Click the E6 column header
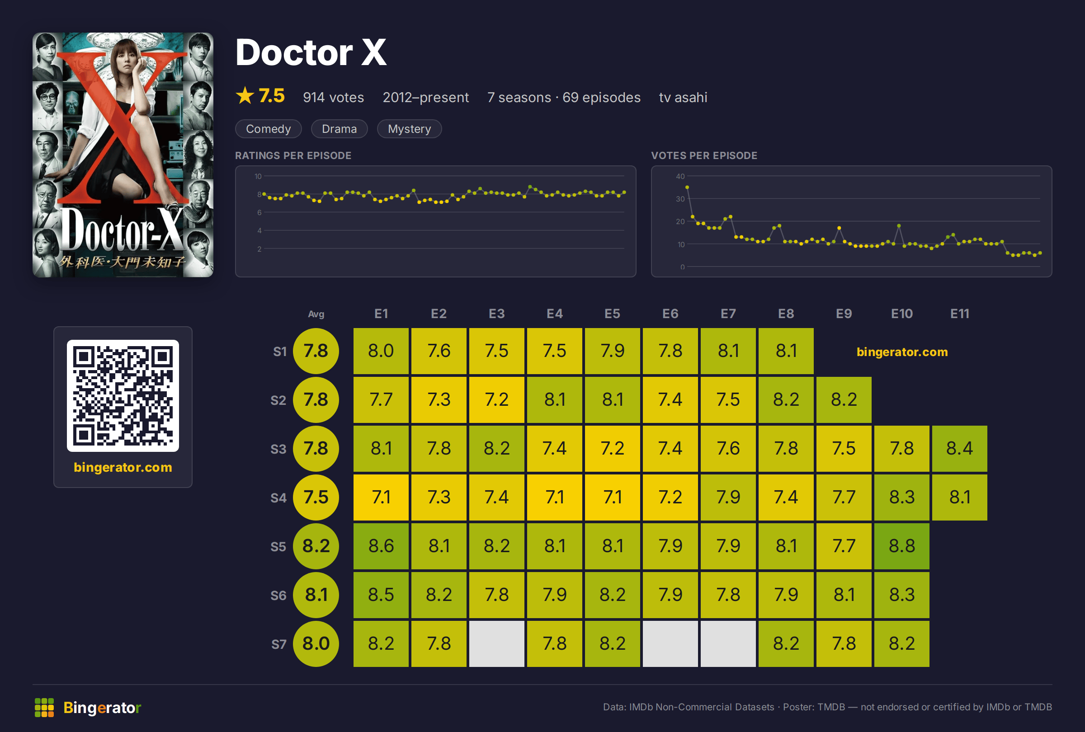This screenshot has width=1085, height=732. point(670,314)
